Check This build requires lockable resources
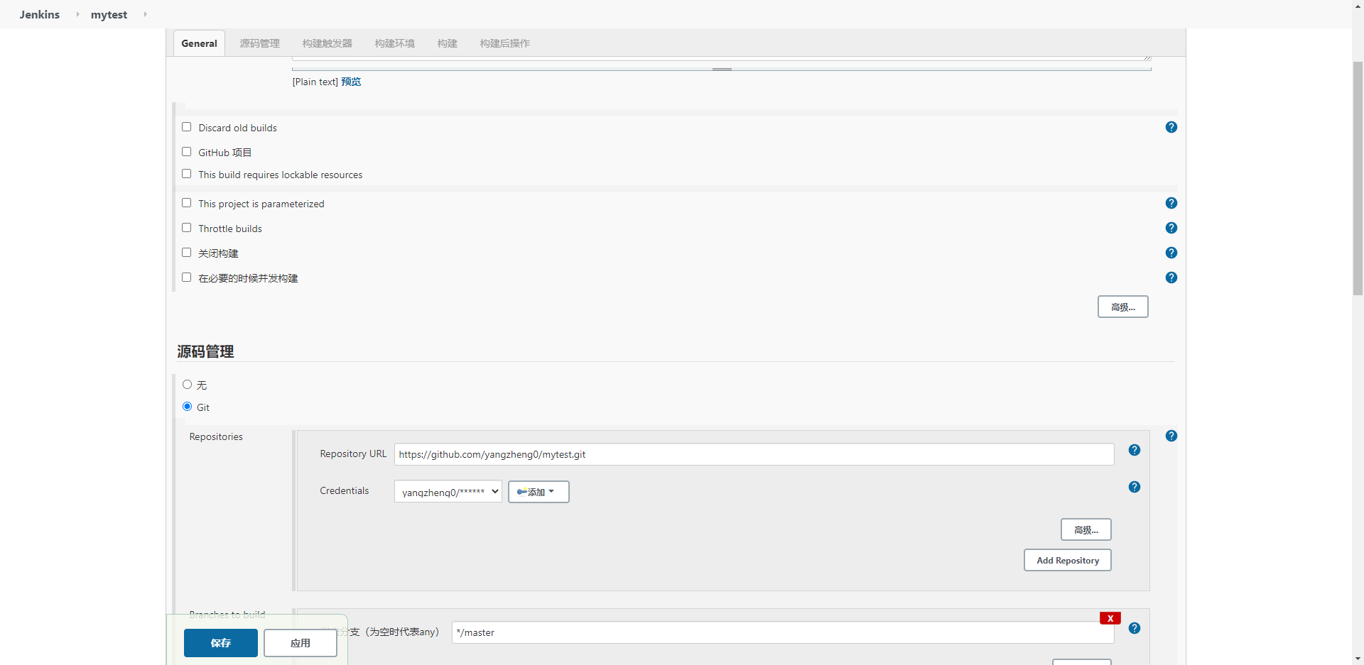Viewport: 1364px width, 665px height. click(x=187, y=173)
